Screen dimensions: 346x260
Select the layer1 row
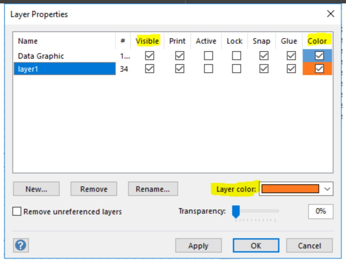click(64, 69)
